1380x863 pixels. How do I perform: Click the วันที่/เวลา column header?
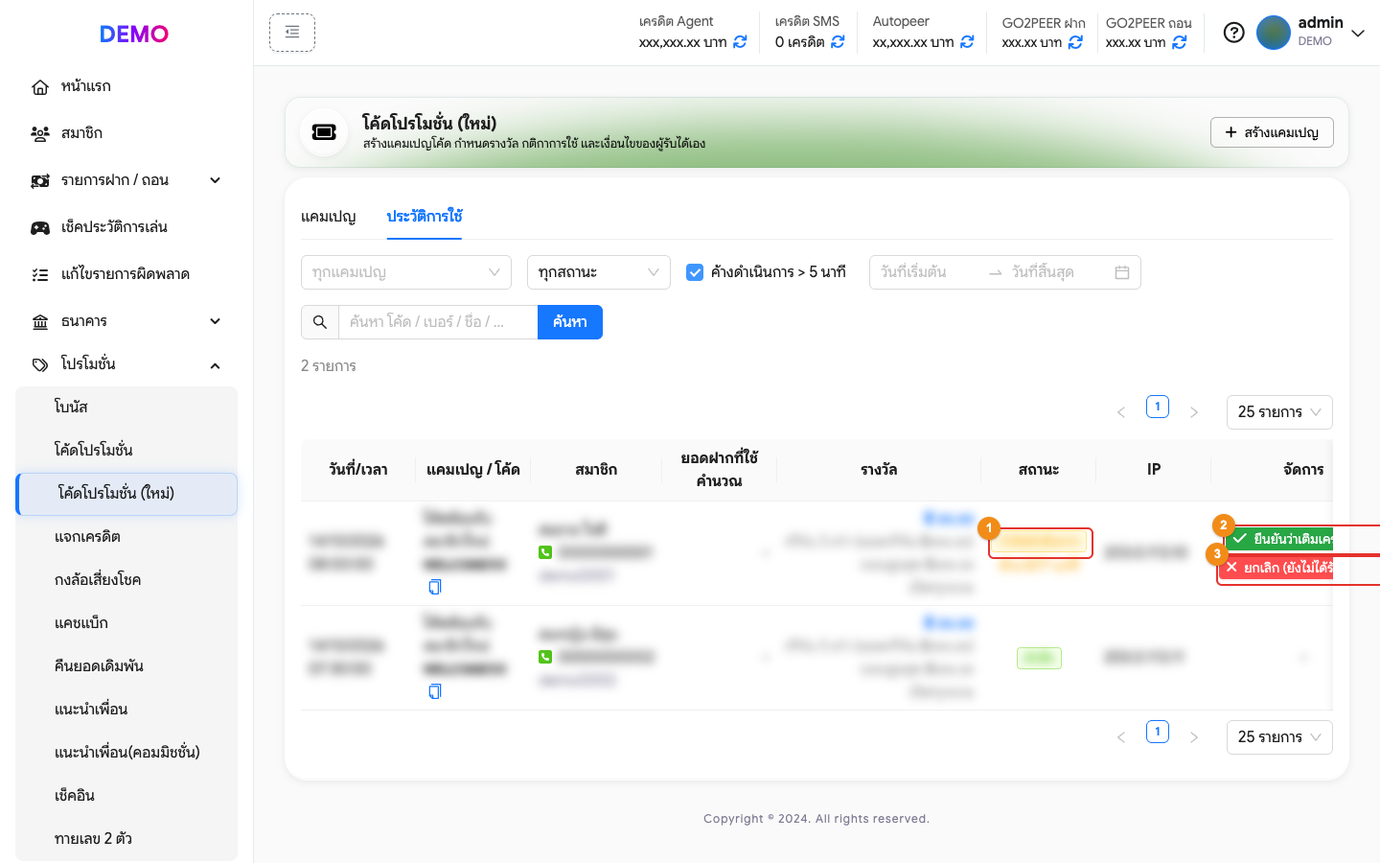pos(358,470)
